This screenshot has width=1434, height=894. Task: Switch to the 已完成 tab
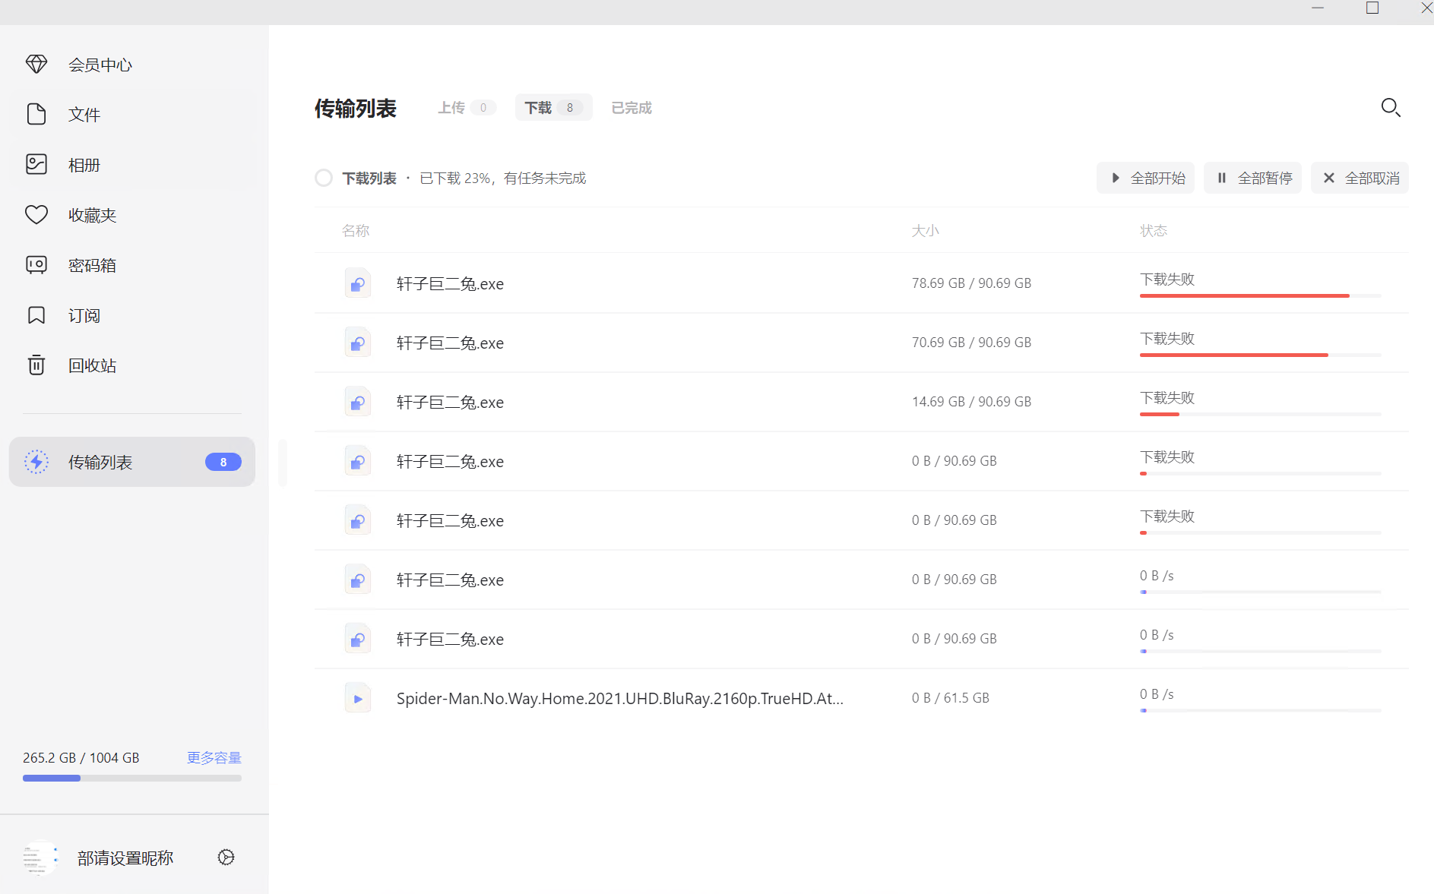(x=632, y=108)
